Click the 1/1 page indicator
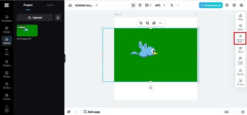 coord(227,112)
